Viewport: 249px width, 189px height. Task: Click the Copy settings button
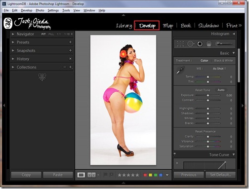26,175
